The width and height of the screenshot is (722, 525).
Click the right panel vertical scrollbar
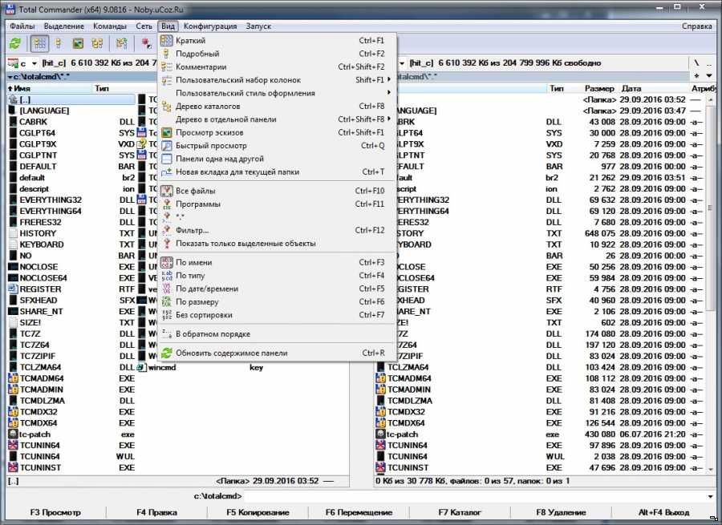(711, 283)
